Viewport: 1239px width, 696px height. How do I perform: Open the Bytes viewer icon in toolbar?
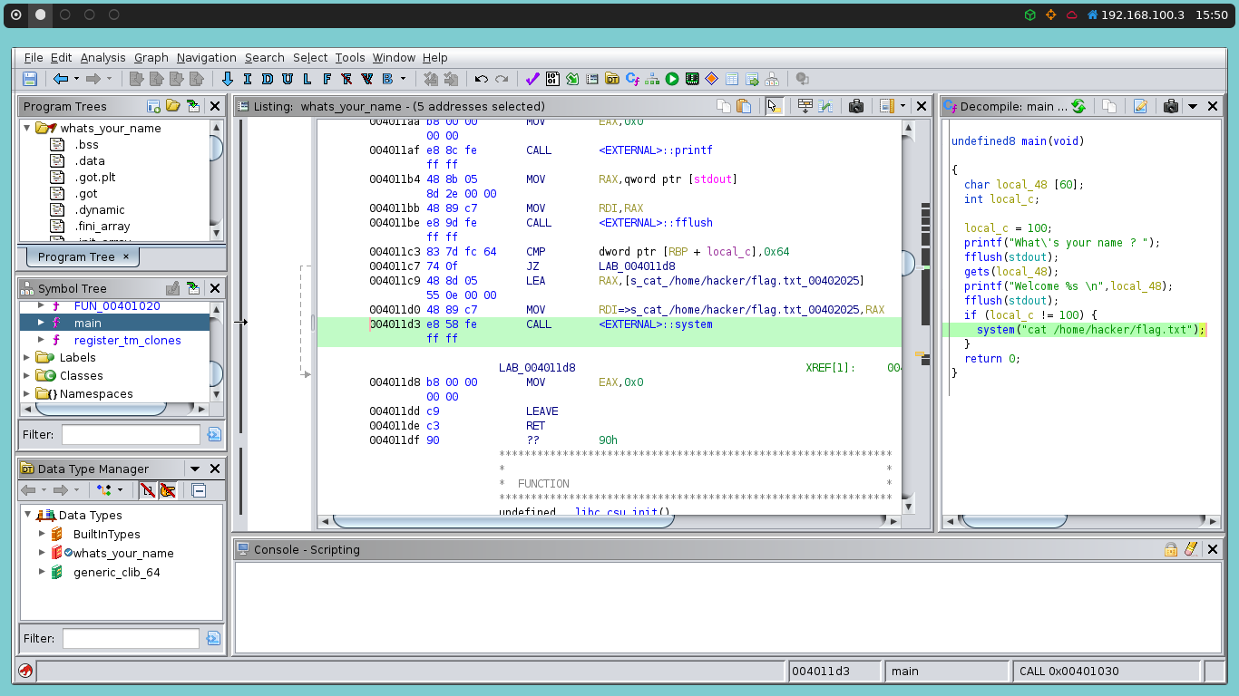552,80
